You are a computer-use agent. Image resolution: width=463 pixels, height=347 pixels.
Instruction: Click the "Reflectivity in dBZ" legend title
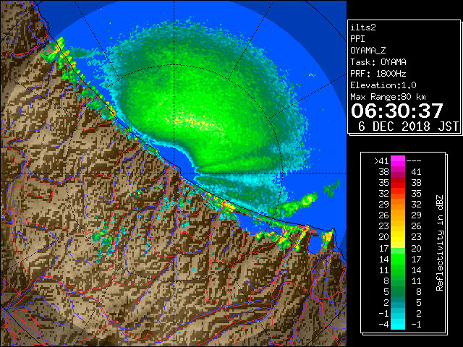click(x=440, y=243)
